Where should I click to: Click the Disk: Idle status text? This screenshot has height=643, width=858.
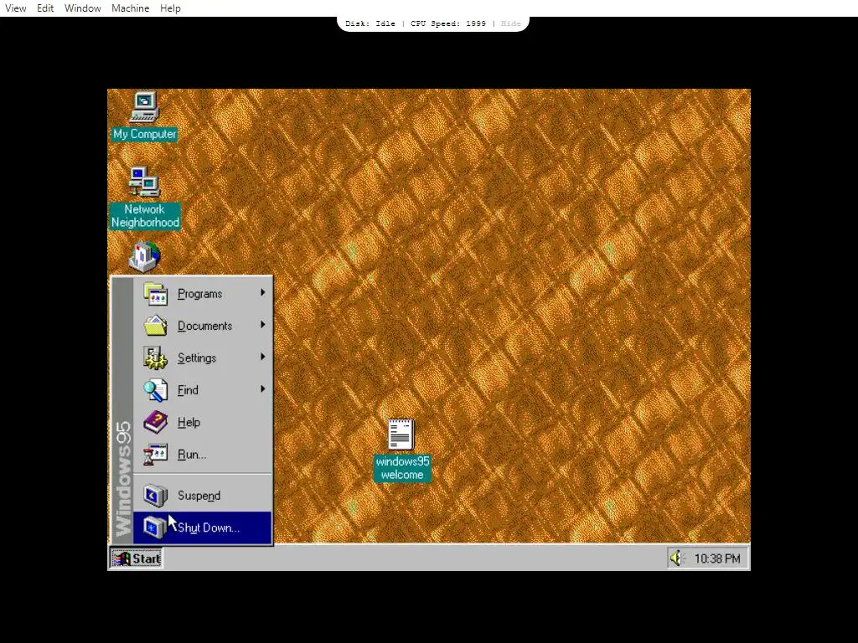(x=370, y=23)
